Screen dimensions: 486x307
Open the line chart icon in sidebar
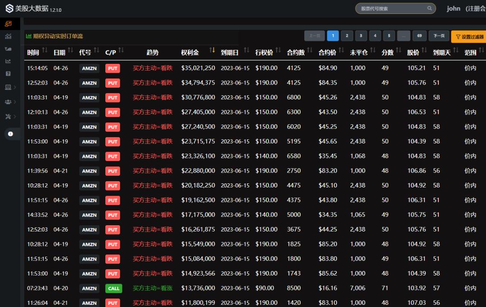pos(8,62)
